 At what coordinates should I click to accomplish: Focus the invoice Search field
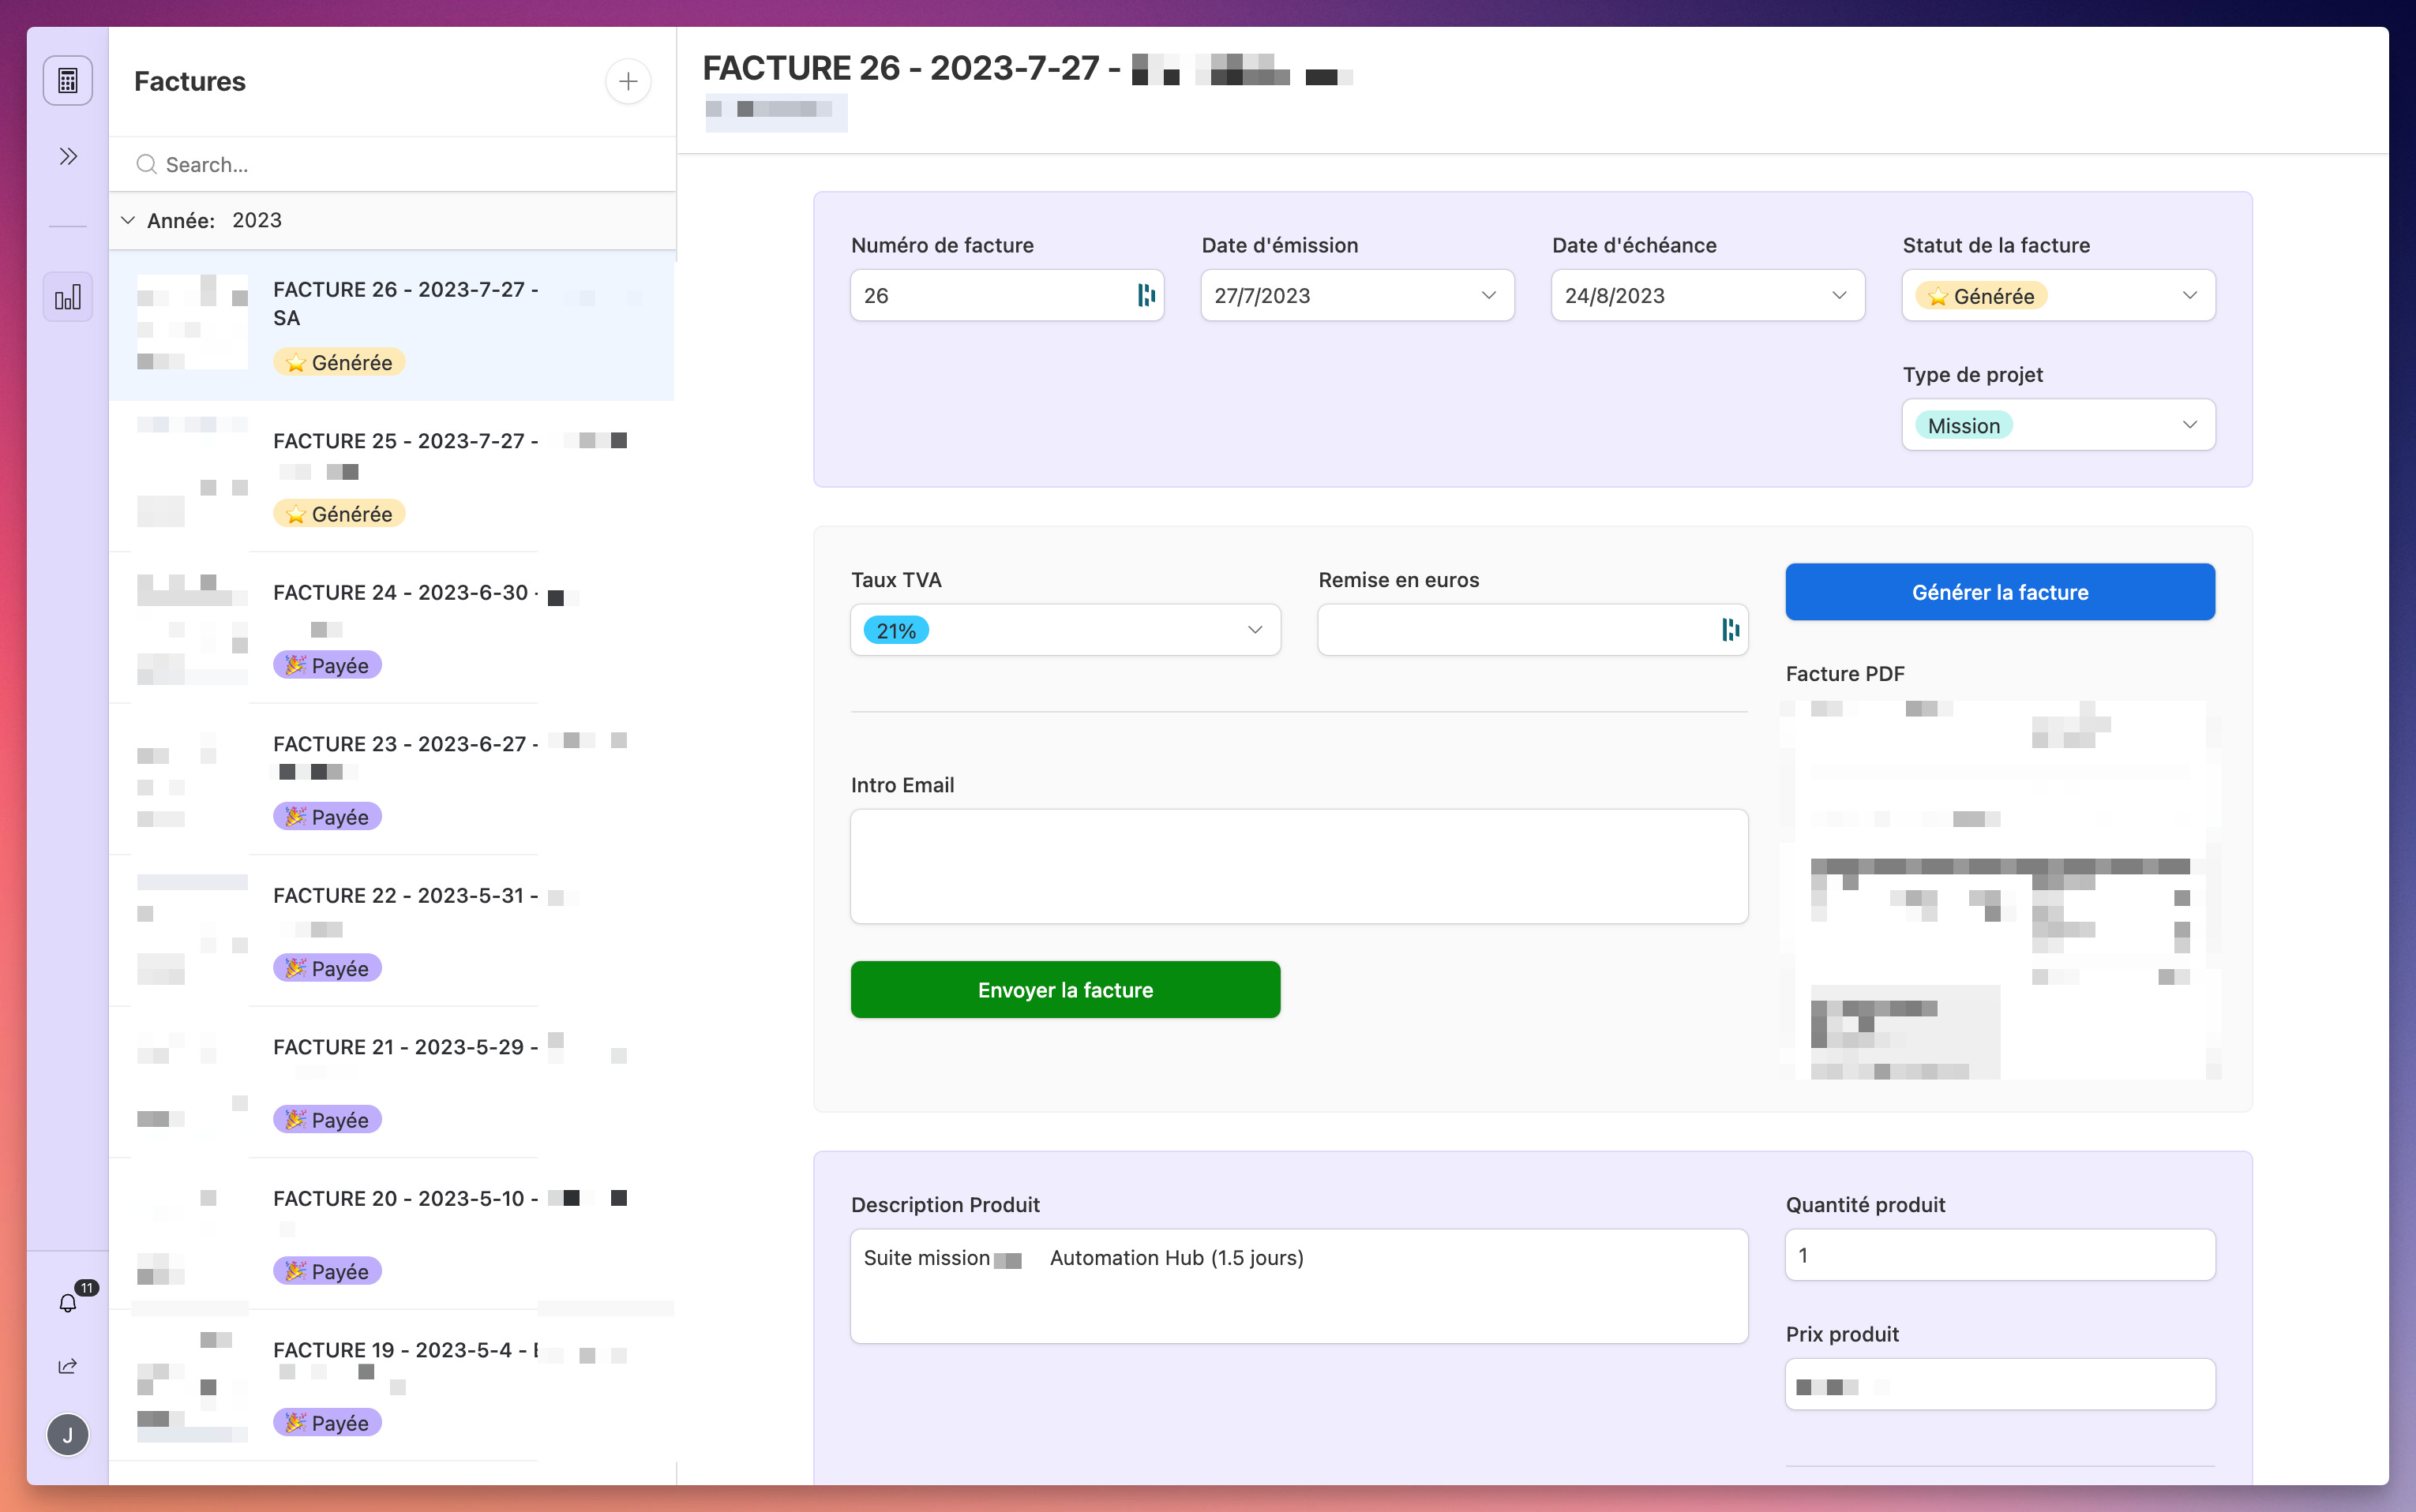tap(400, 164)
